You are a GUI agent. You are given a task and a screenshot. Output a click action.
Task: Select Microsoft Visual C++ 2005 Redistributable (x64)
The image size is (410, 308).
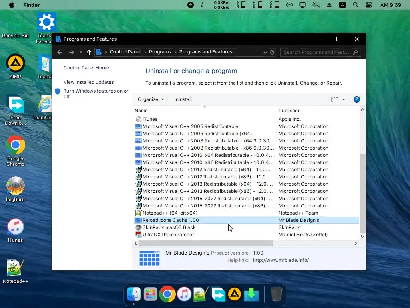[246, 133]
